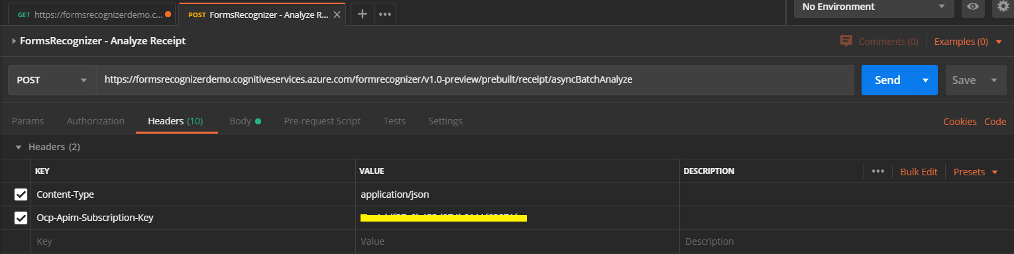Open a new request tab with plus icon
The width and height of the screenshot is (1014, 254).
point(362,15)
